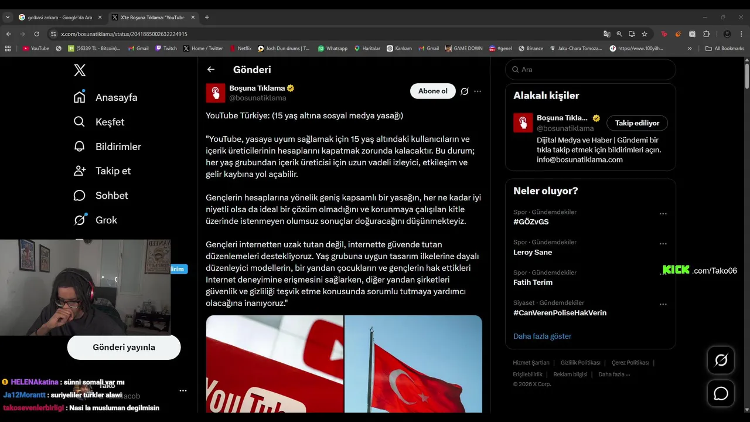Open the Chrome three-dot menu
Screen dimensions: 750x422
tap(742, 34)
